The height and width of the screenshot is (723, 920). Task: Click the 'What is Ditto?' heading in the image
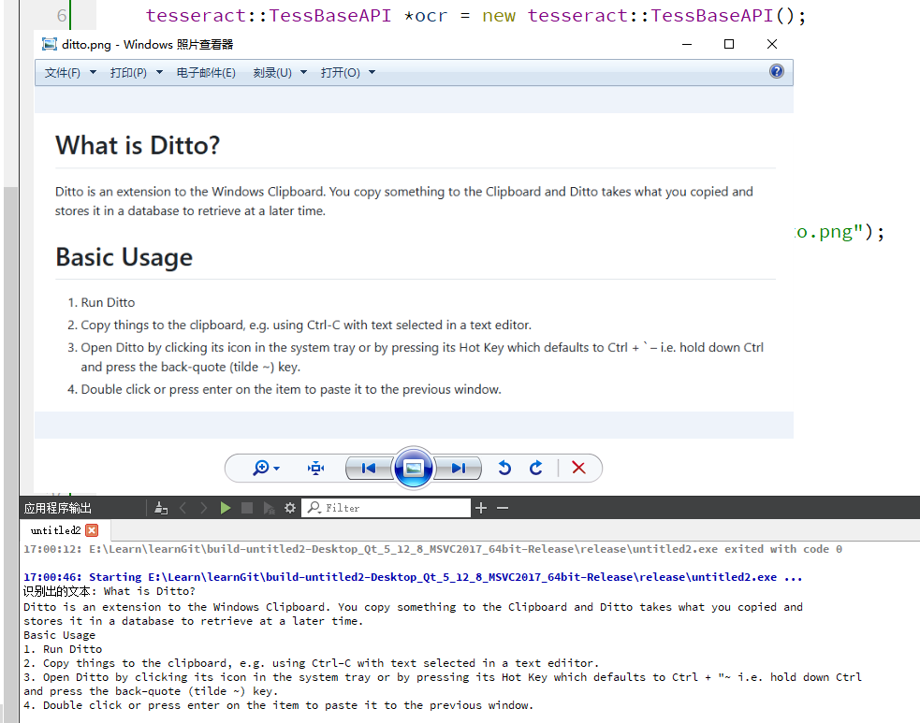[x=138, y=145]
